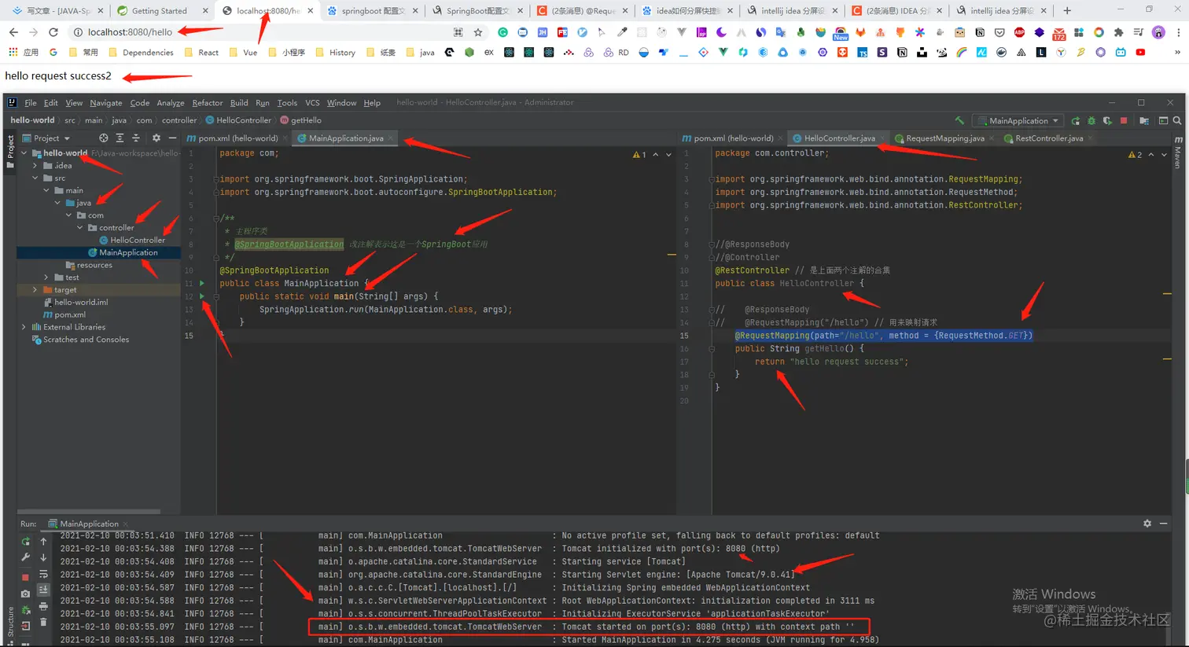
Task: Open run configuration wrench in Run panel
Action: pos(25,557)
